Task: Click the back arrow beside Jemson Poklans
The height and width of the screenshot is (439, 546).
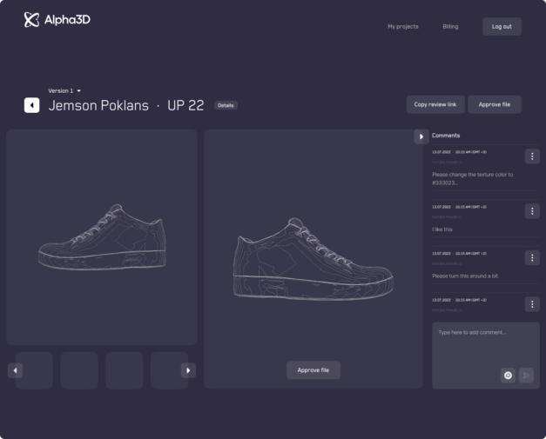Action: coord(31,105)
